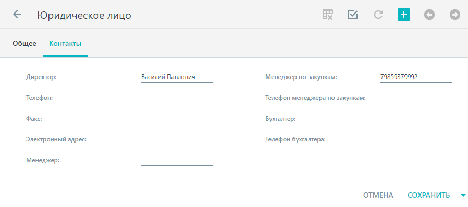Viewport: 468px width, 207px height.
Task: Select the Контакты tab
Action: pos(65,44)
